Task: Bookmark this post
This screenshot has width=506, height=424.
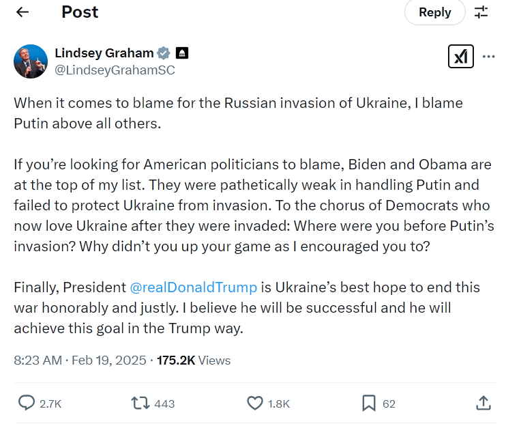Action: 369,403
